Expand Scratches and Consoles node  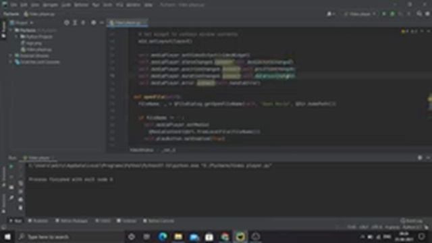(11, 62)
